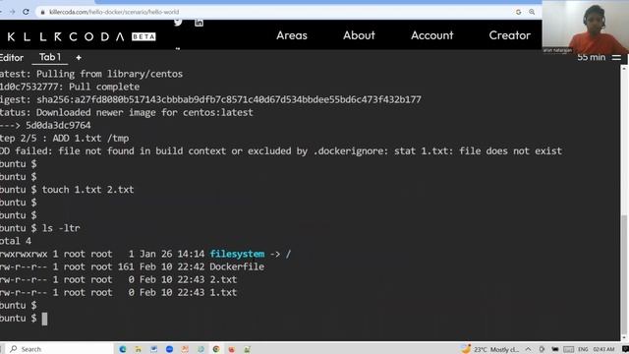
Task: Click the 'ls -ltr' command line
Action: point(61,228)
